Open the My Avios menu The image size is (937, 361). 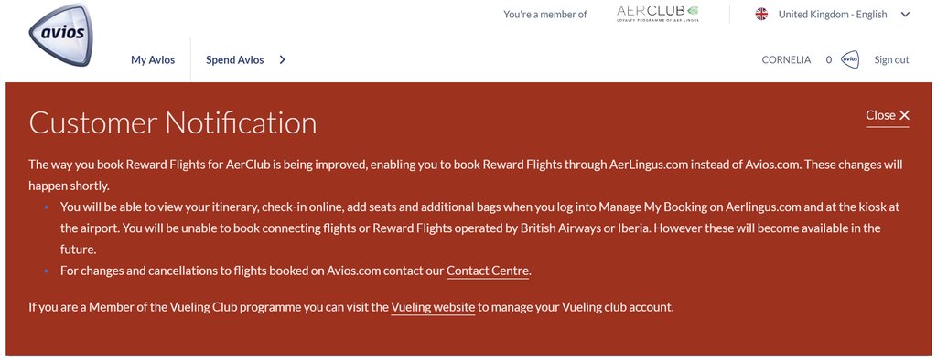(153, 59)
